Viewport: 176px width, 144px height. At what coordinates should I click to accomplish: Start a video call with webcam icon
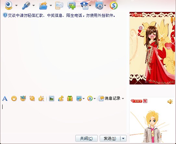tap(8, 5)
